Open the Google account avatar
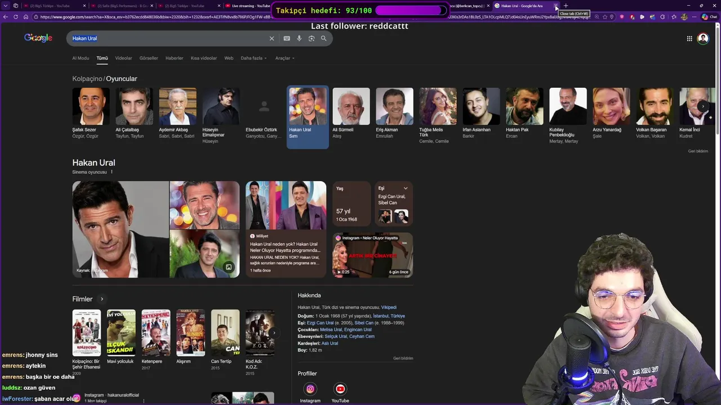Image resolution: width=721 pixels, height=405 pixels. click(x=703, y=38)
